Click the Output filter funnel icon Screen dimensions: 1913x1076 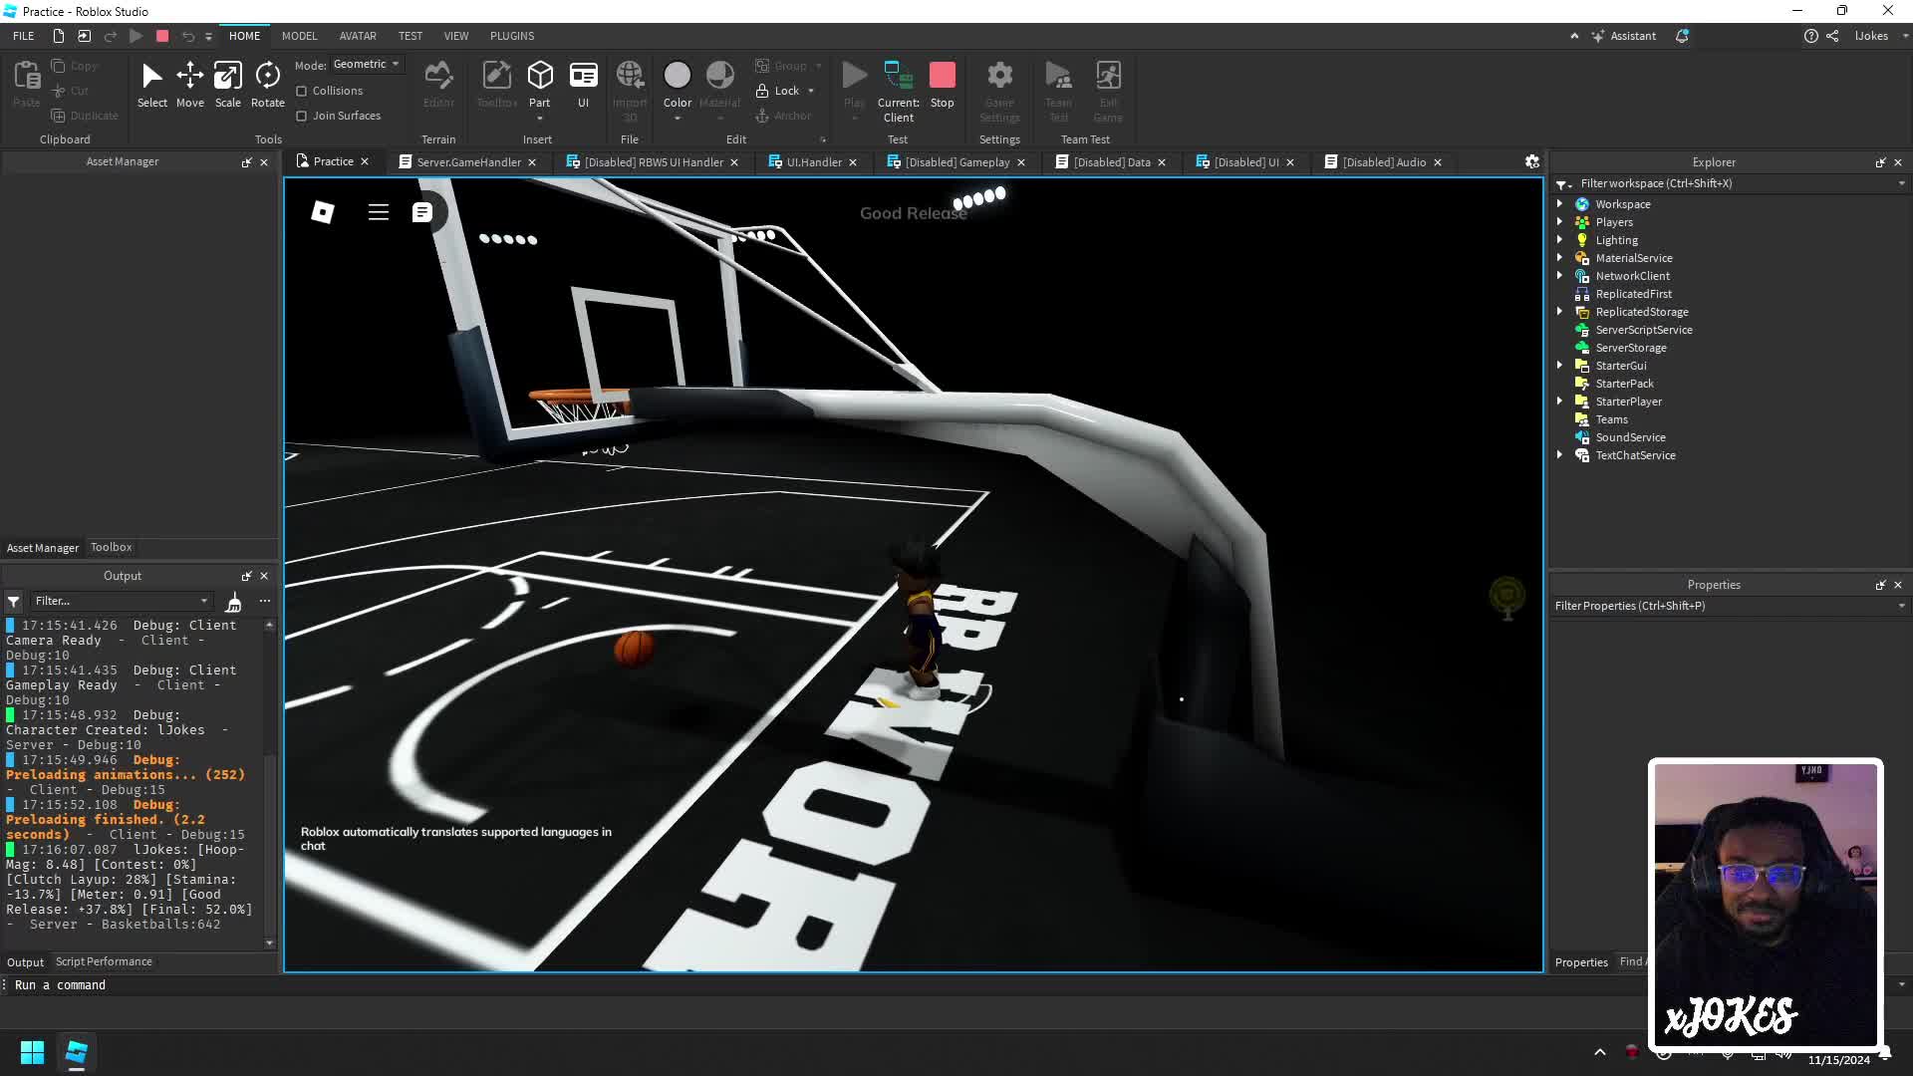14,601
